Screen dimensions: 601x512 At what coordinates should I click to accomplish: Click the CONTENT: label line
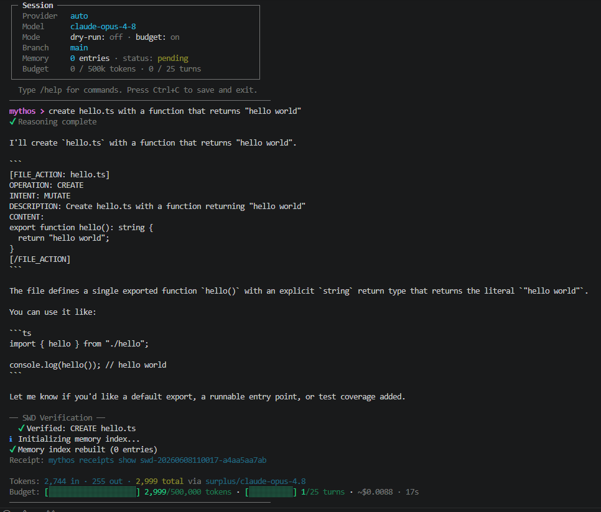pyautogui.click(x=27, y=217)
